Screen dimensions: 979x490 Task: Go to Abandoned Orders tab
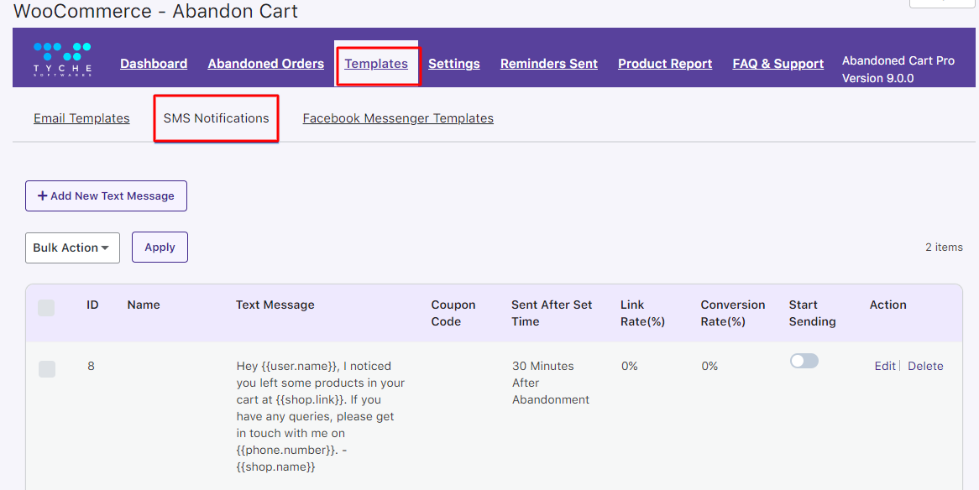click(266, 64)
